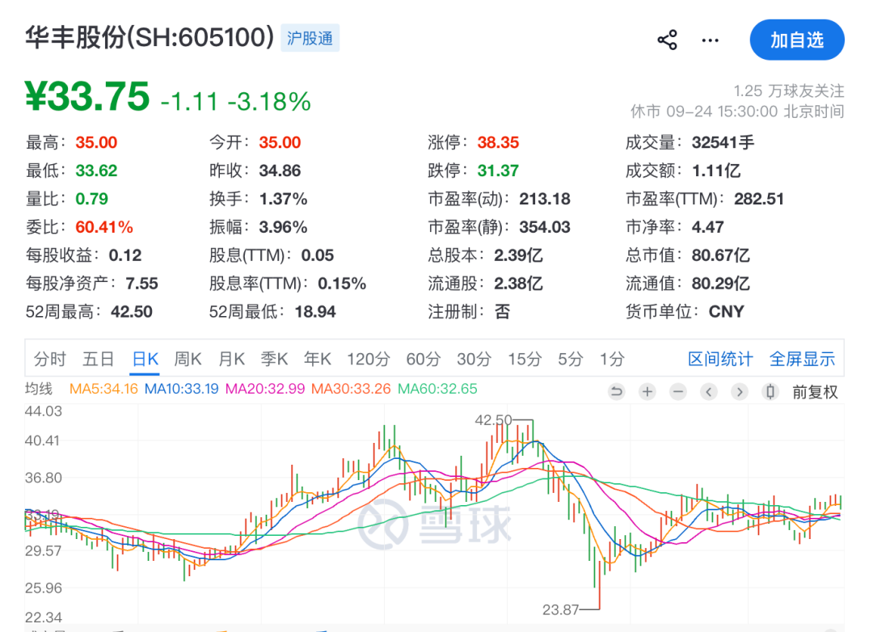This screenshot has width=873, height=632.
Task: Click the chart reset/undo arrow icon
Action: tap(616, 392)
